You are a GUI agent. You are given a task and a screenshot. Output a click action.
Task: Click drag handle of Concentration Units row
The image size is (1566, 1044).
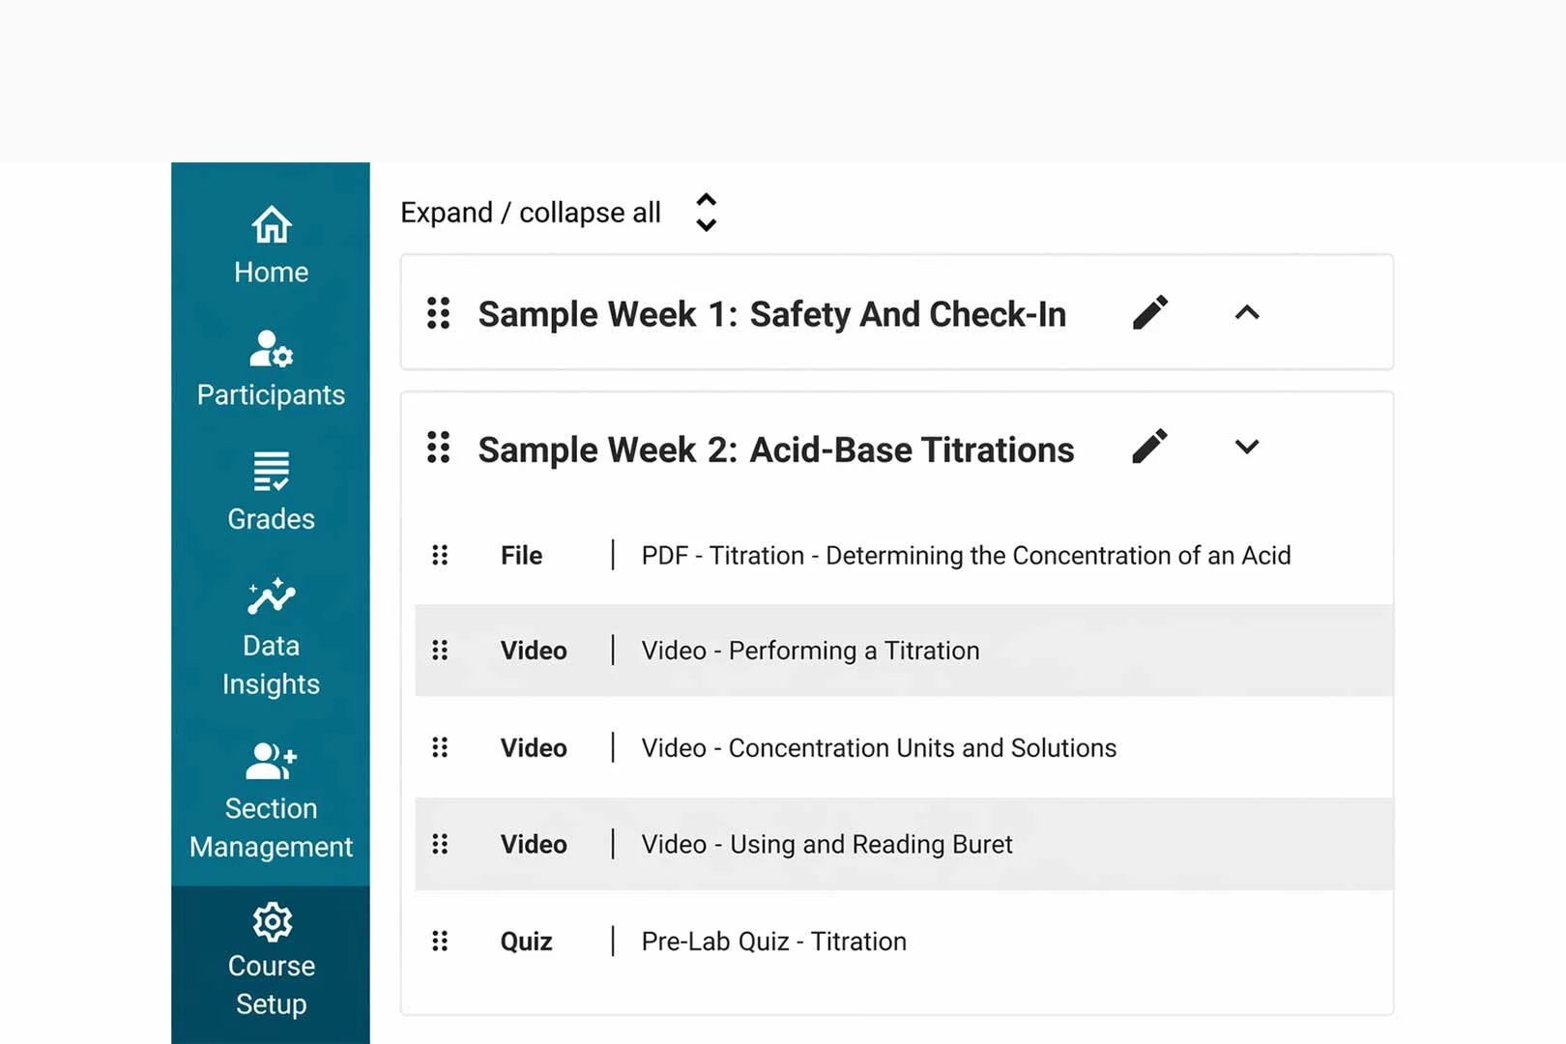click(440, 747)
